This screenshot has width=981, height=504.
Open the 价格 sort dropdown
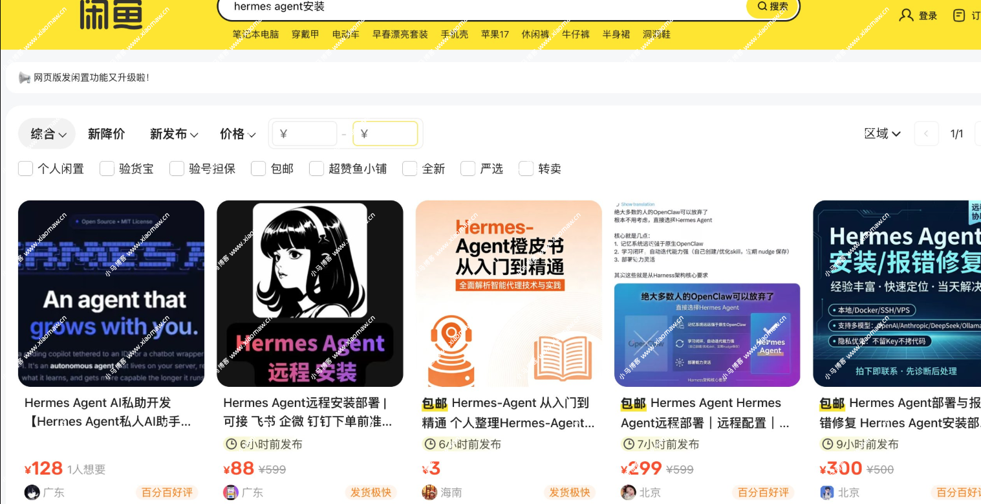point(237,134)
